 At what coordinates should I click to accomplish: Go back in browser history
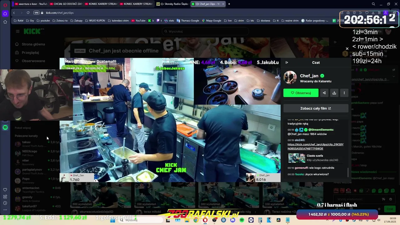point(14,13)
